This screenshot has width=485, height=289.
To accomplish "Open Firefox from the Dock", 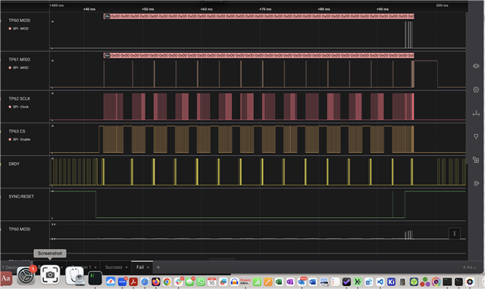I will 155,281.
